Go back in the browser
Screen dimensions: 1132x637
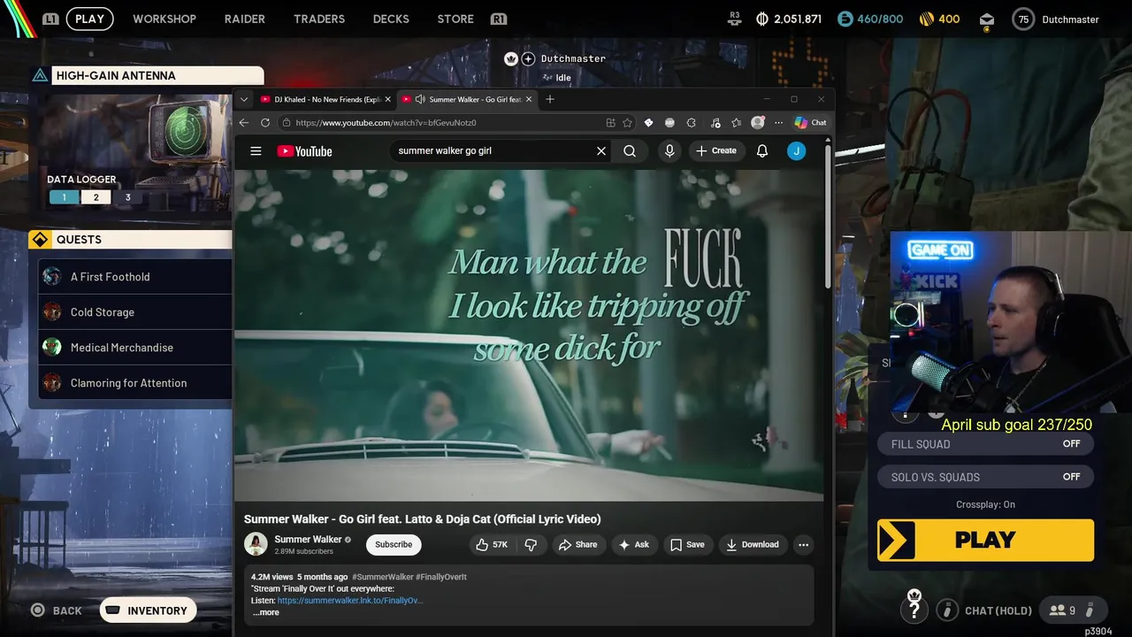coord(244,123)
